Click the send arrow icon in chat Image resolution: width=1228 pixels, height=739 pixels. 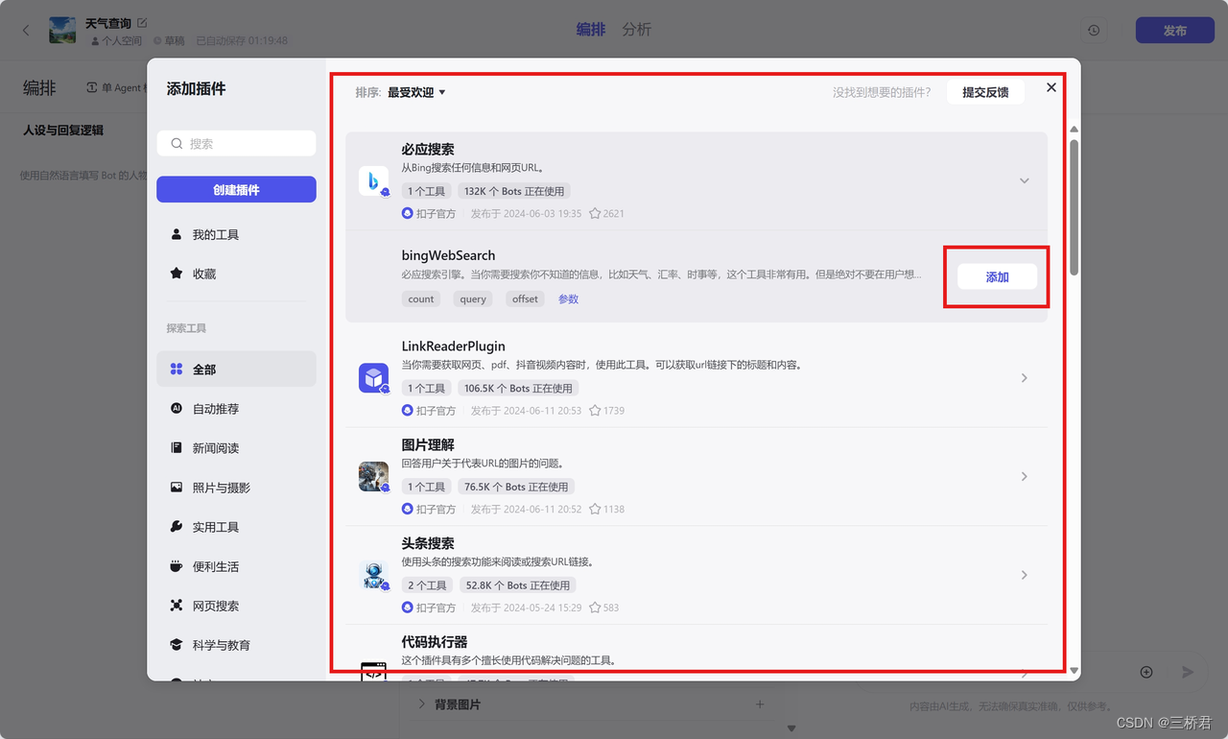click(x=1188, y=672)
